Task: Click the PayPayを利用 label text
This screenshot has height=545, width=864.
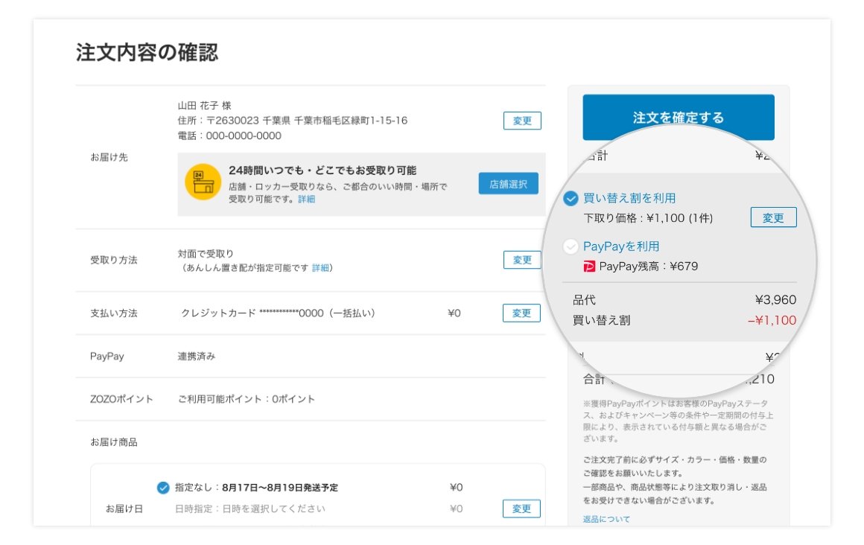Action: point(621,246)
